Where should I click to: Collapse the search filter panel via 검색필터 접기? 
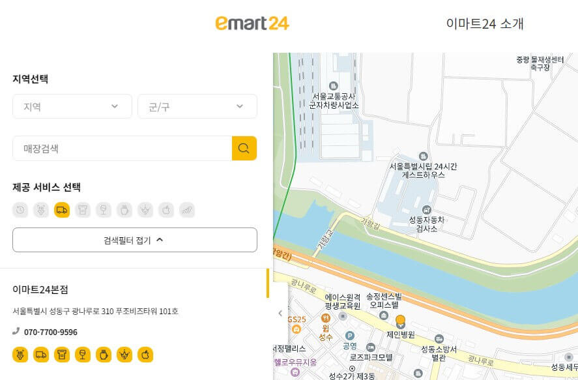[134, 240]
